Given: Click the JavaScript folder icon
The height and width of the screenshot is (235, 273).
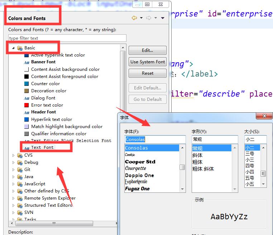Looking at the screenshot, I should click(20, 184).
